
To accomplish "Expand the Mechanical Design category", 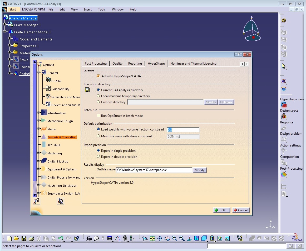I will pyautogui.click(x=39, y=121).
